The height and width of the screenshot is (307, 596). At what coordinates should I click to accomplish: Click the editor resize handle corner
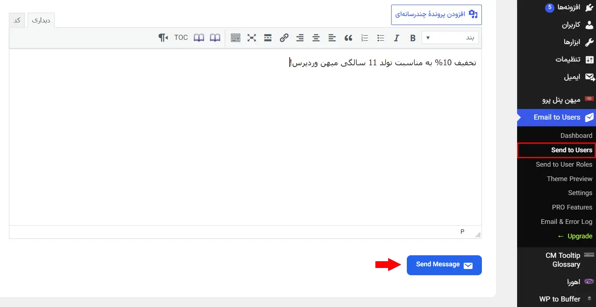pos(478,234)
